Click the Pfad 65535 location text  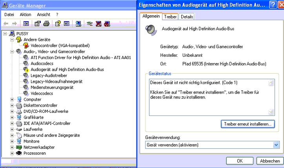point(224,64)
